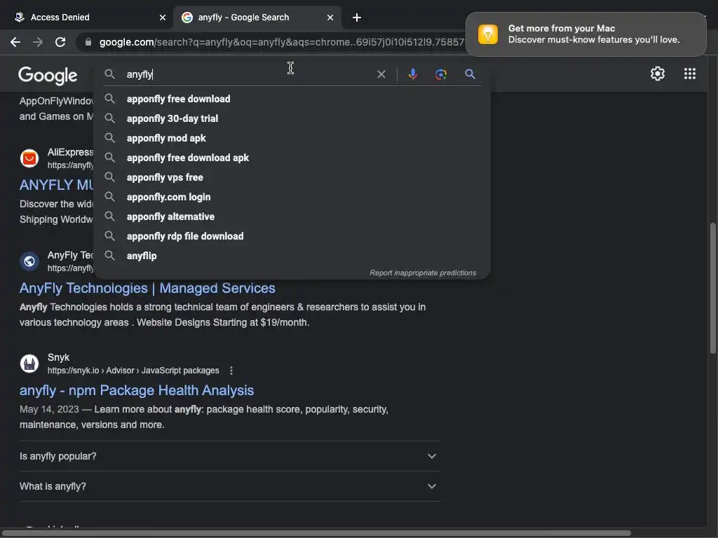Click the AnyFly Technologies globe favicon
718x538 pixels.
pyautogui.click(x=29, y=261)
